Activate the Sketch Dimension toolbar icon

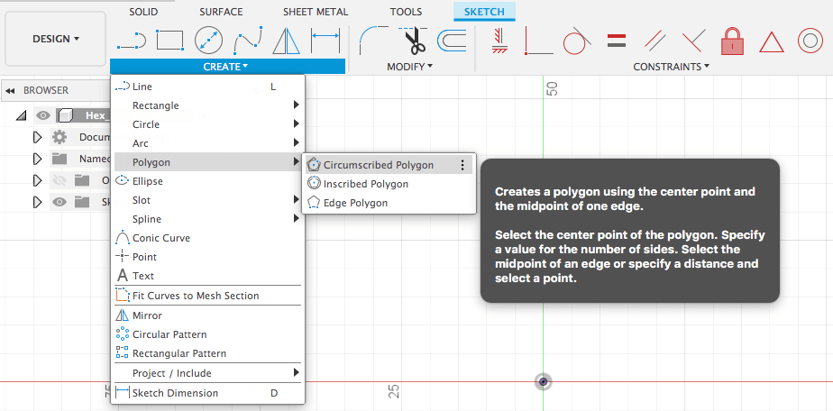pos(325,41)
